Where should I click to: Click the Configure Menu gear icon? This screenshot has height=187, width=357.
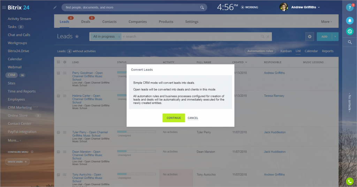[x=32, y=152]
